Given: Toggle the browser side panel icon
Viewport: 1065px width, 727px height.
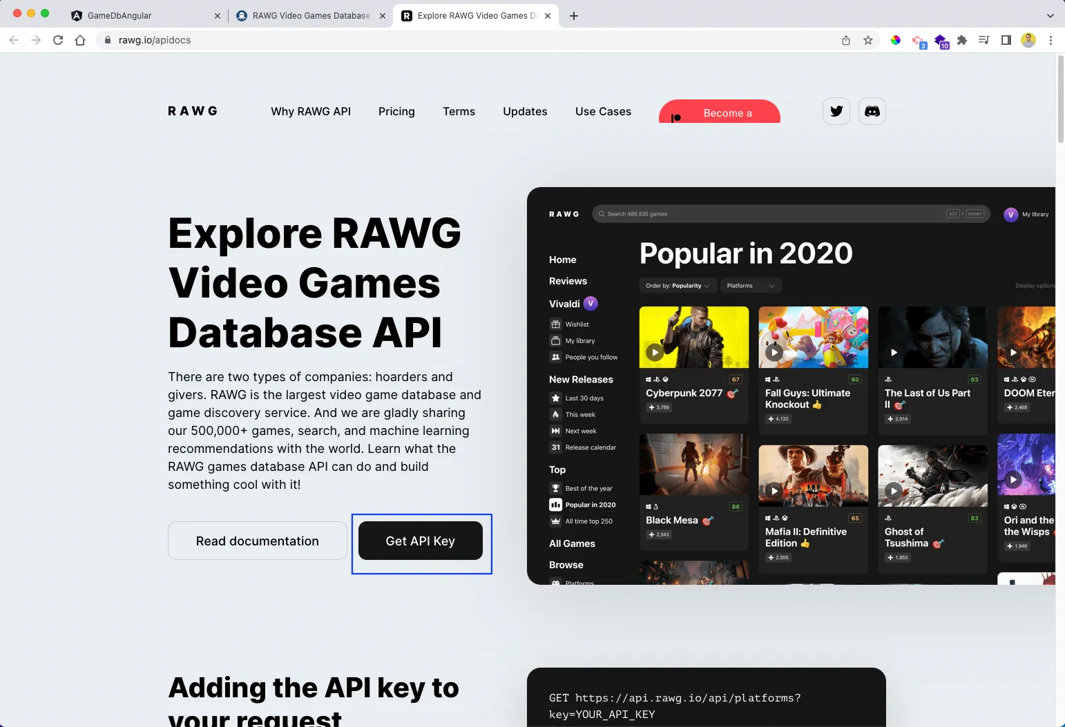Looking at the screenshot, I should pos(1006,40).
